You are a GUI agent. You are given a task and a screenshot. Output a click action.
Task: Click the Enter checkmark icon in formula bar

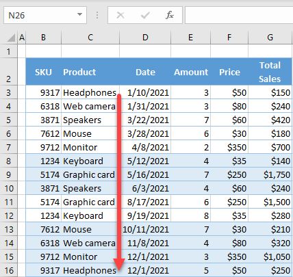point(145,15)
